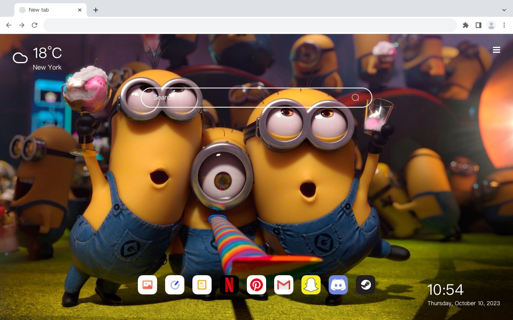Launch the Pinterest shortcut
The width and height of the screenshot is (513, 320).
256,285
